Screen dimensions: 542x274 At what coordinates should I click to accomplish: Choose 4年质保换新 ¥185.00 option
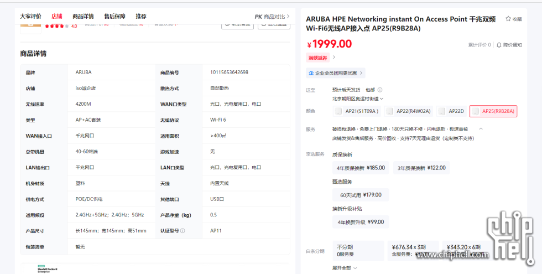(x=361, y=168)
